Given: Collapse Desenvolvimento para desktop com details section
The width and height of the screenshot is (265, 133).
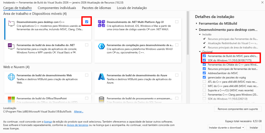Looking at the screenshot, I should coord(196,30).
